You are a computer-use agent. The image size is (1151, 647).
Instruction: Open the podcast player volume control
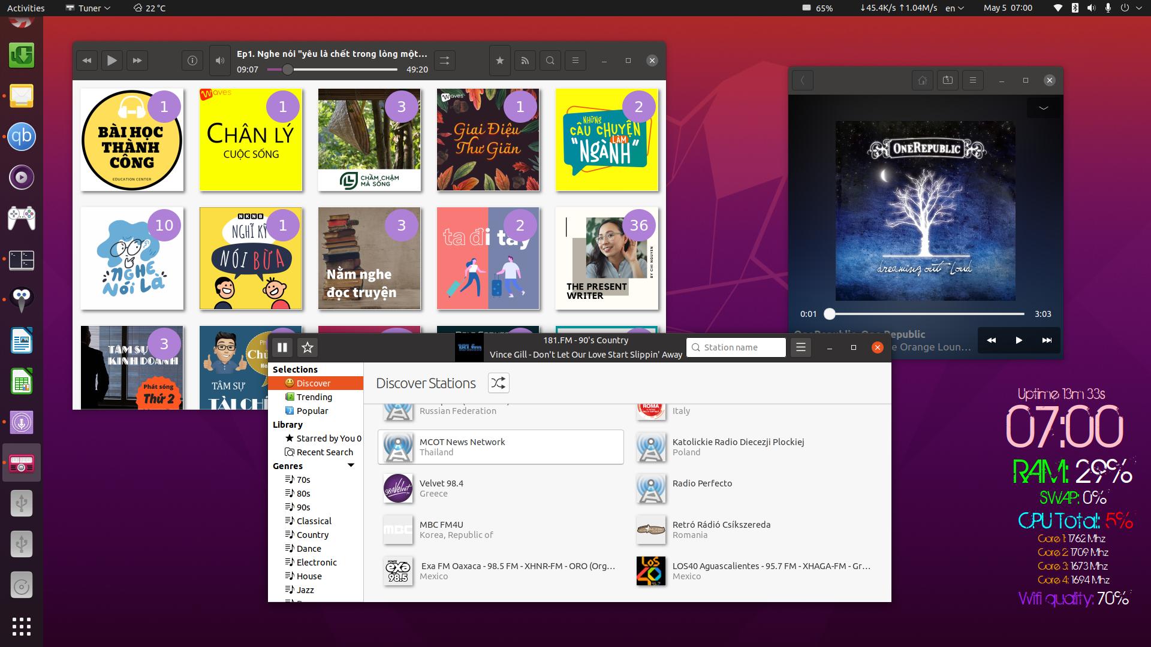pos(220,61)
